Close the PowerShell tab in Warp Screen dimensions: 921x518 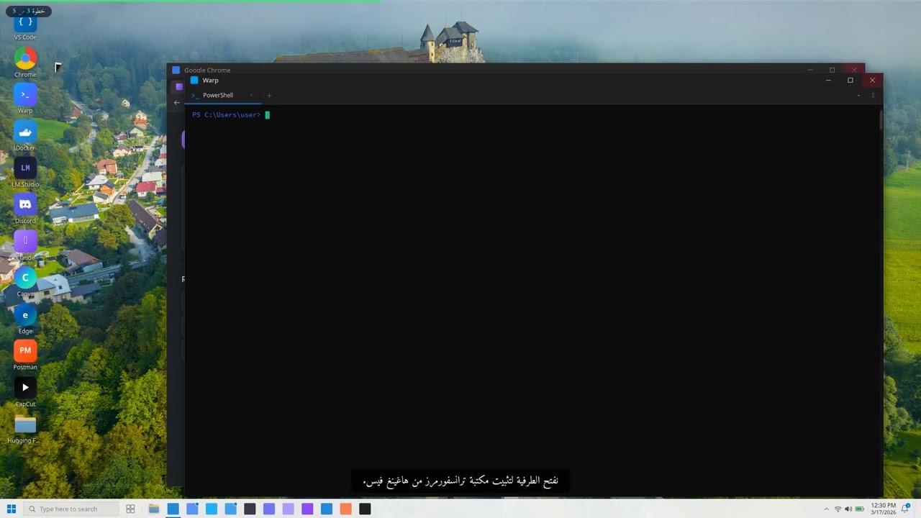click(x=251, y=95)
